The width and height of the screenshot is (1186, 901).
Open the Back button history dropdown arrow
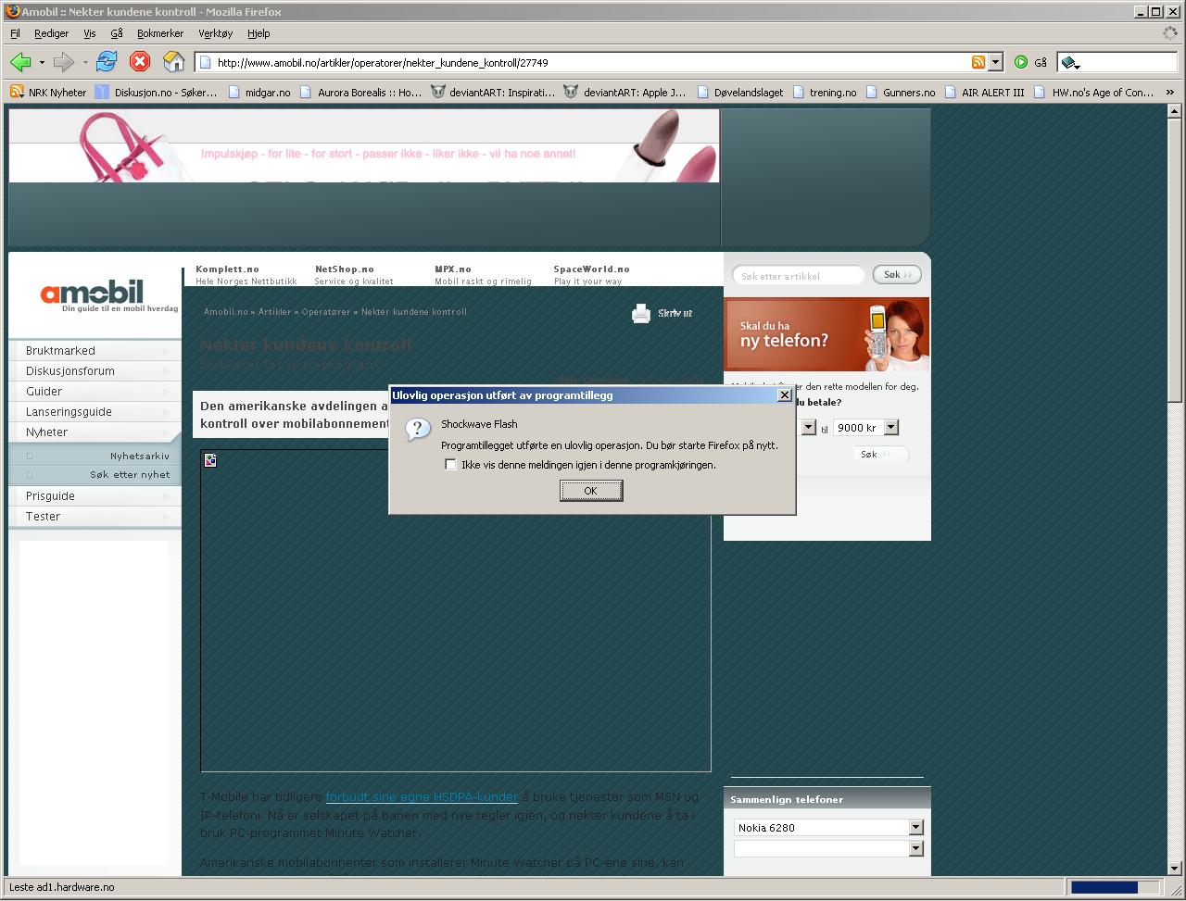[x=41, y=63]
